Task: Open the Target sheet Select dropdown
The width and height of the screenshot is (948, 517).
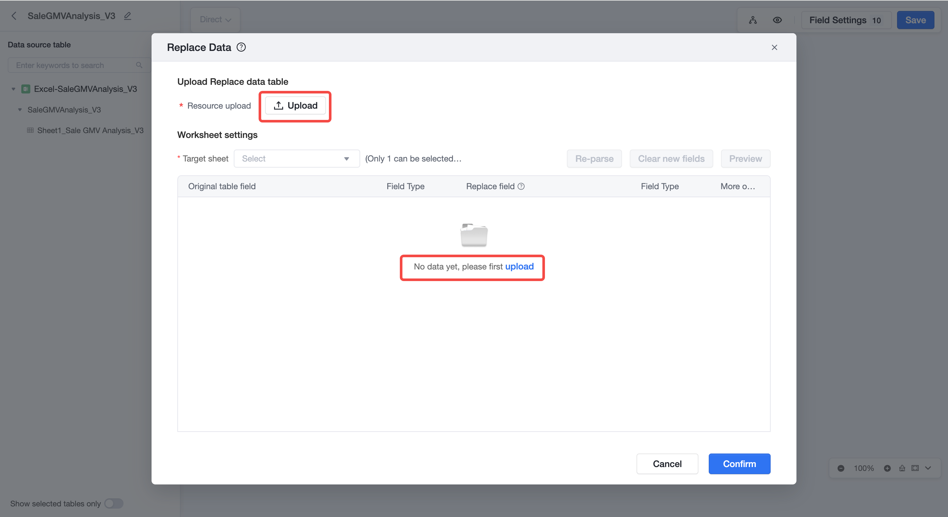Action: click(x=297, y=159)
